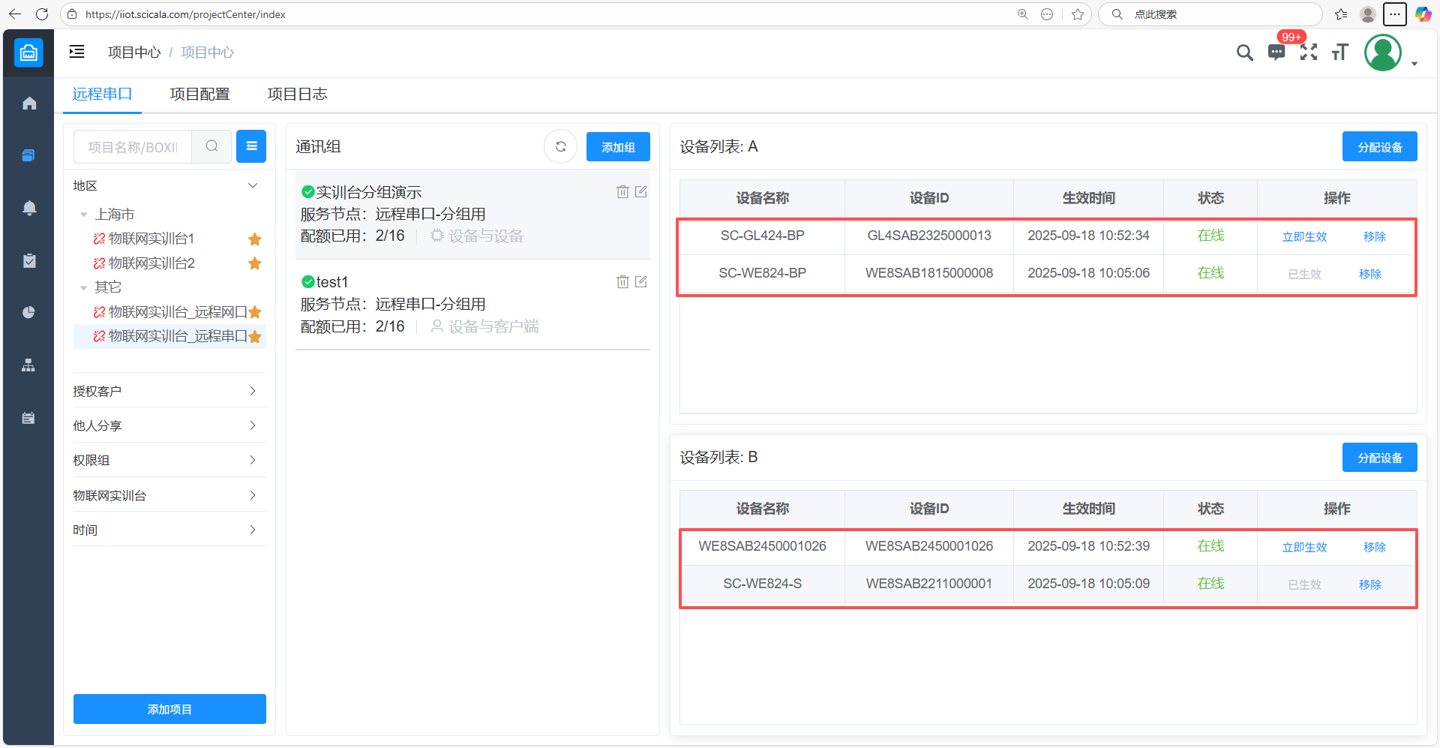Open the messages icon with 99+ badge
1440x748 pixels.
pyautogui.click(x=1276, y=52)
